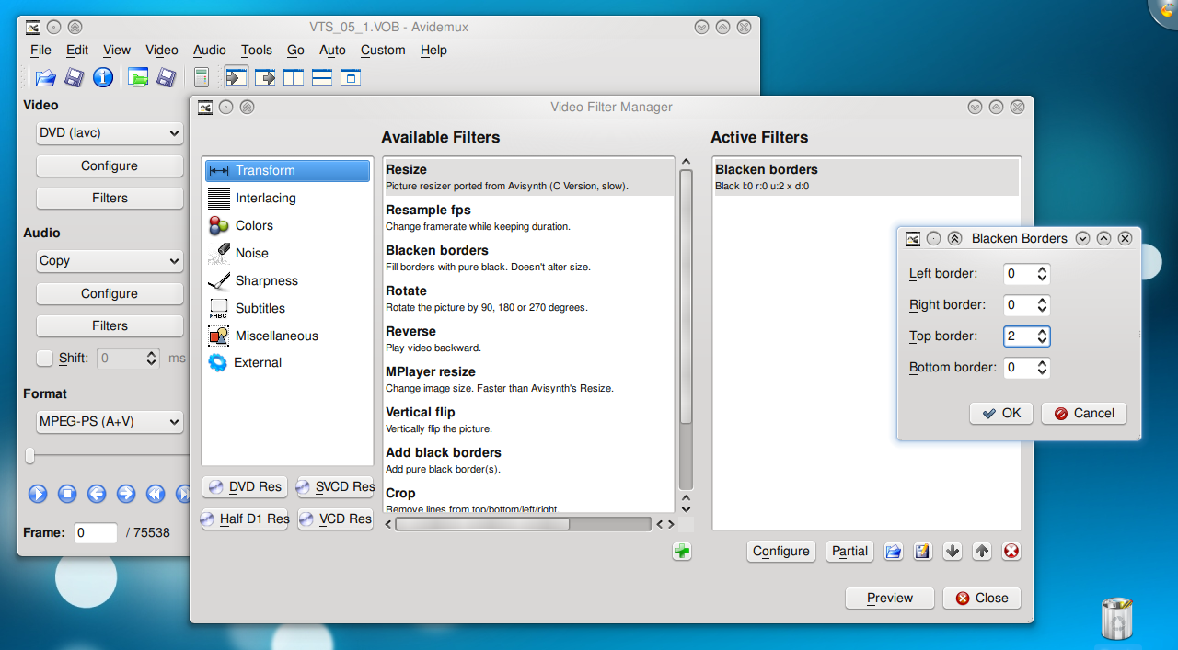This screenshot has height=650, width=1178.
Task: Click Cancel in Blacken Borders dialog
Action: [1084, 413]
